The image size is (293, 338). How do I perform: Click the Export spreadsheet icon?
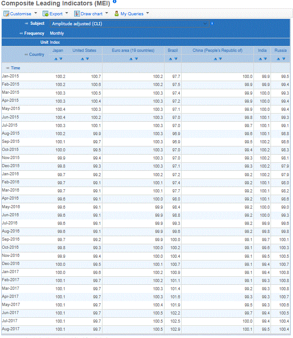[45, 14]
